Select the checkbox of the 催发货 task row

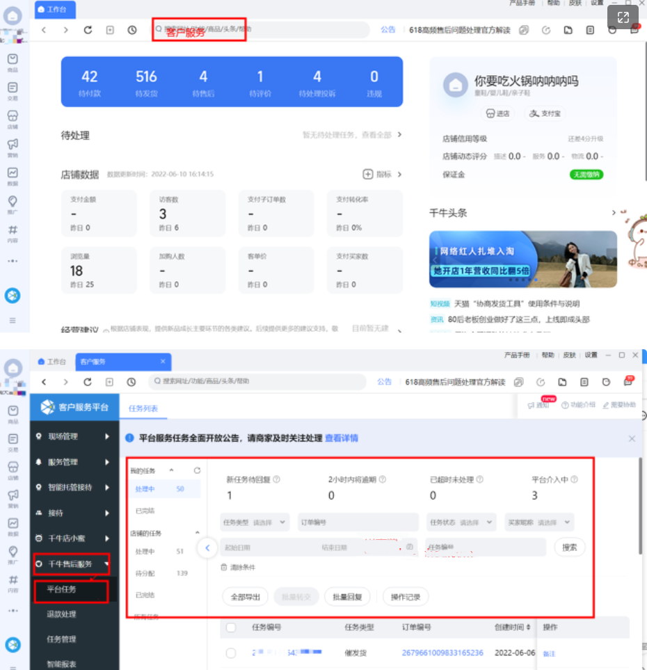[231, 653]
